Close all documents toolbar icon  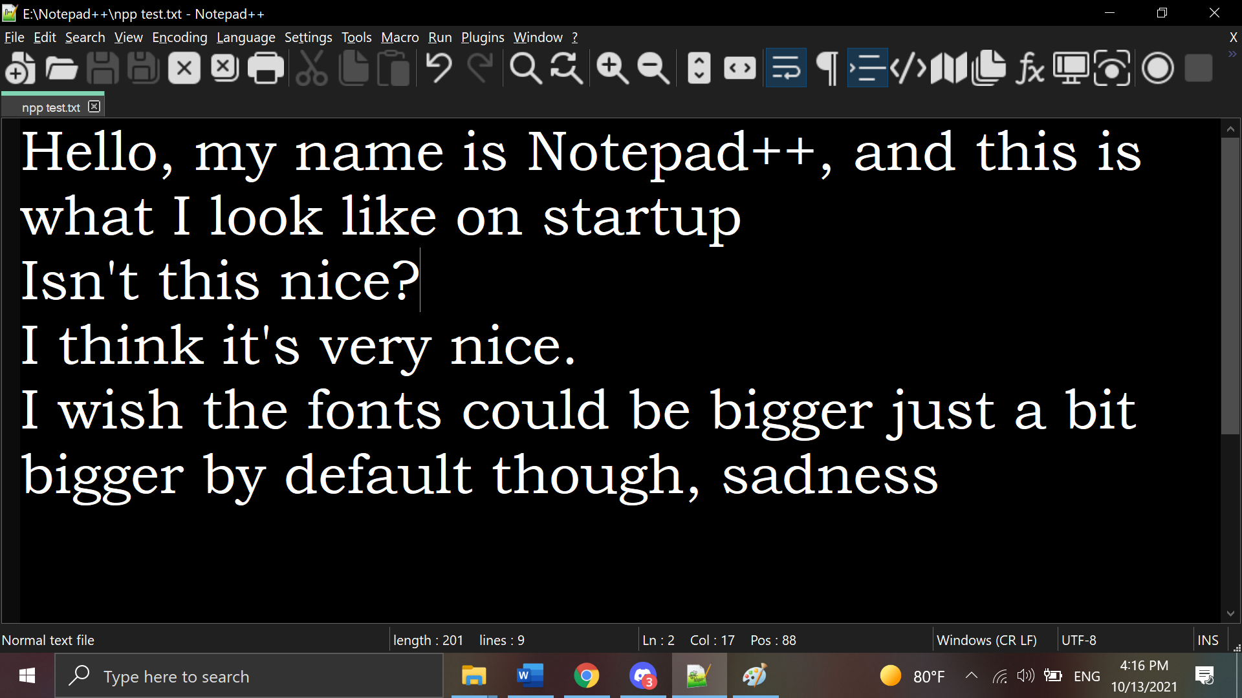[x=225, y=68]
